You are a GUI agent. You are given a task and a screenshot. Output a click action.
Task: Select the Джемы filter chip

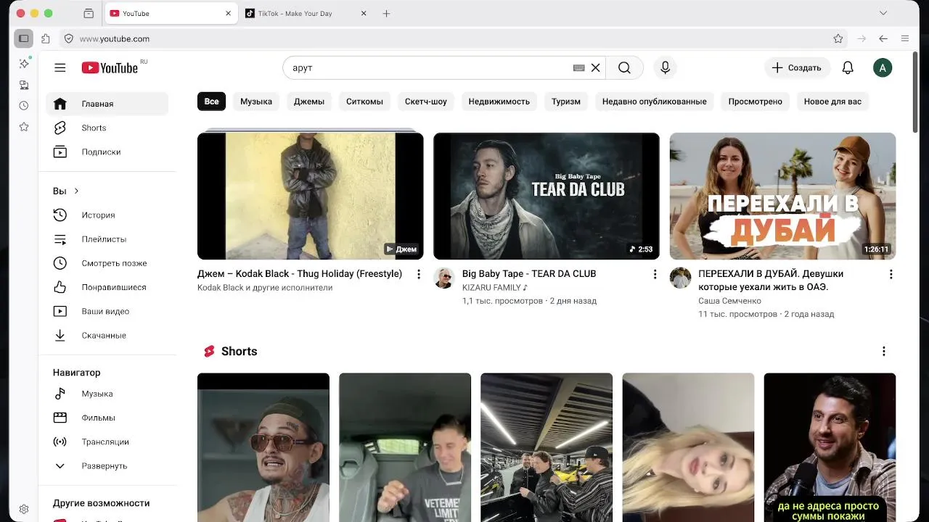point(309,101)
